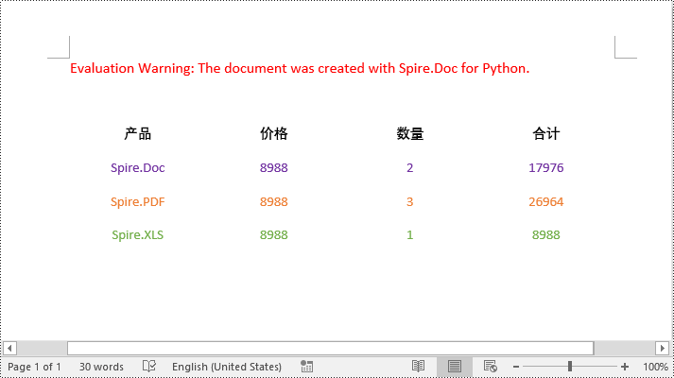Image resolution: width=674 pixels, height=378 pixels.
Task: Click the English (United States) language indicator
Action: 227,367
